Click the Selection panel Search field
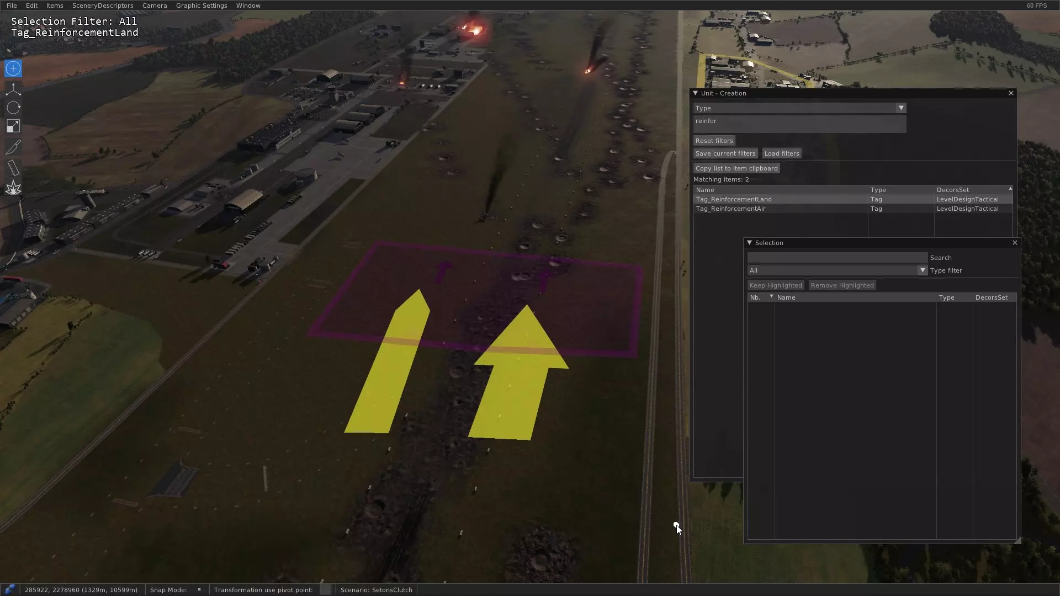Viewport: 1060px width, 596px height. (x=836, y=258)
